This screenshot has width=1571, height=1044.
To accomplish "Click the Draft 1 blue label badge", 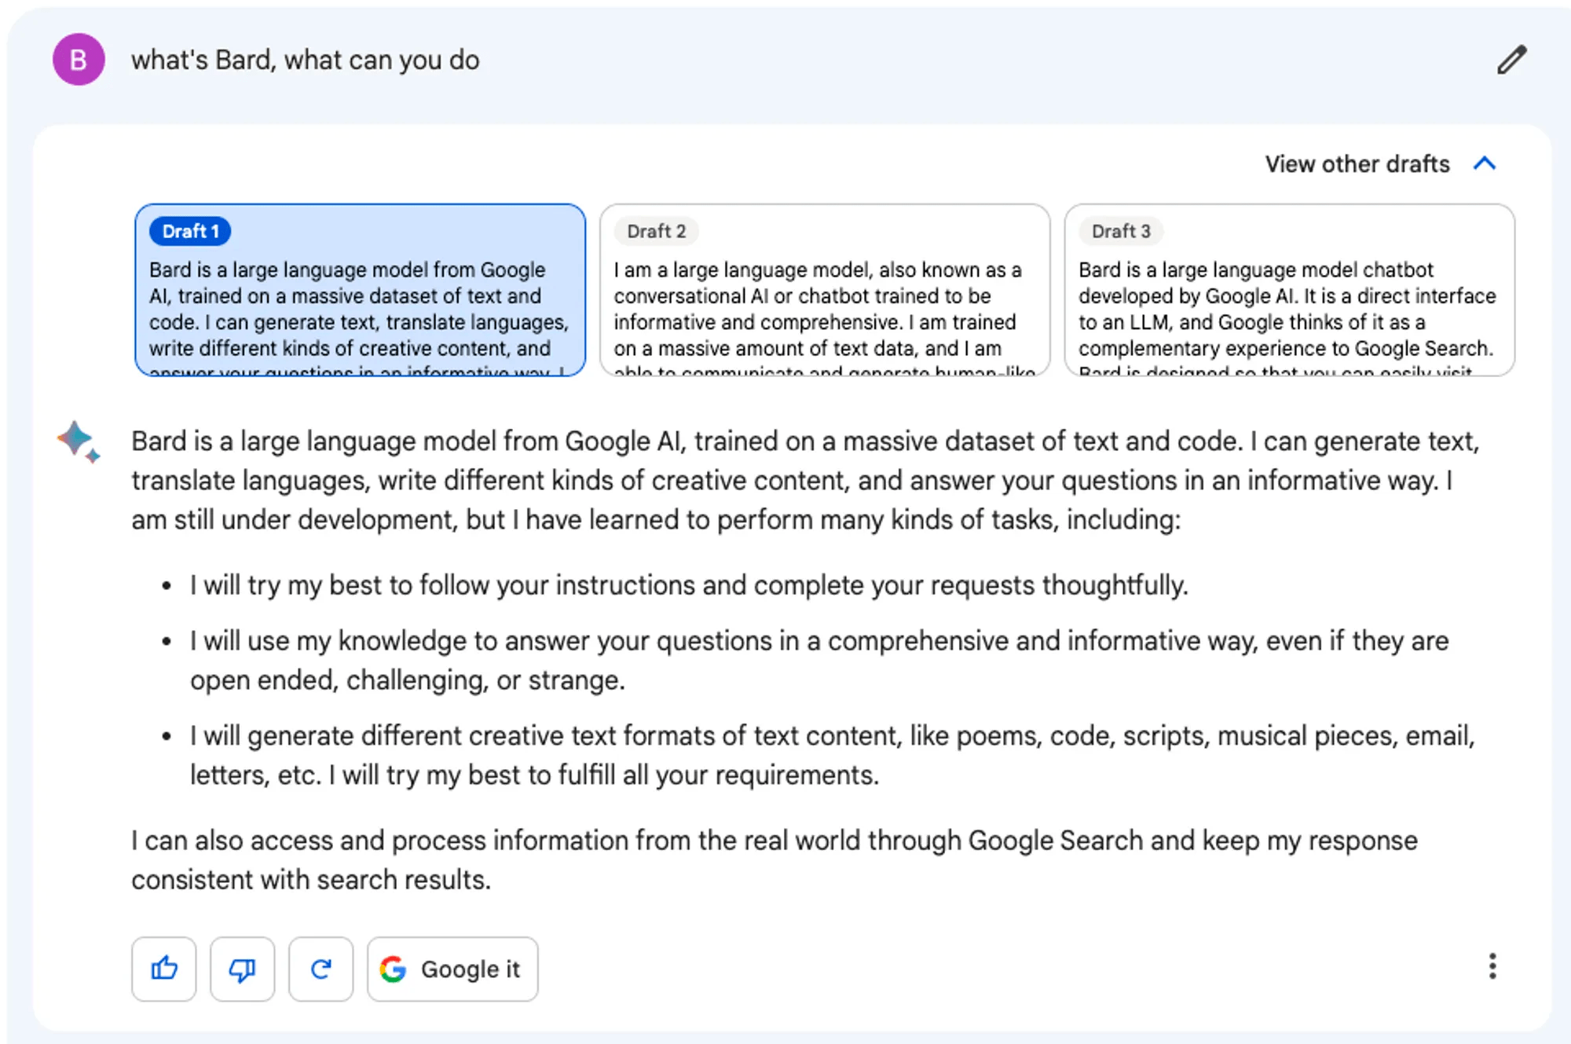I will [x=190, y=231].
